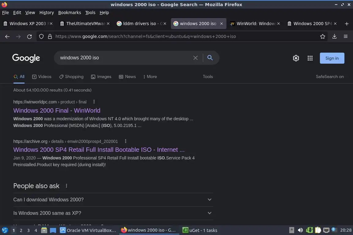353x235 pixels.
Task: Open Oracle VM VirtualBox taskbar window
Action: (88, 230)
